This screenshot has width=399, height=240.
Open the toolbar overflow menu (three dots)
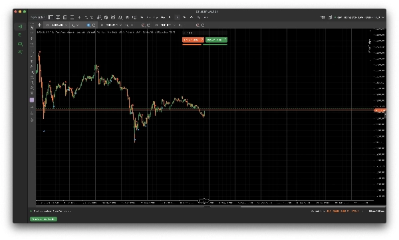205,17
